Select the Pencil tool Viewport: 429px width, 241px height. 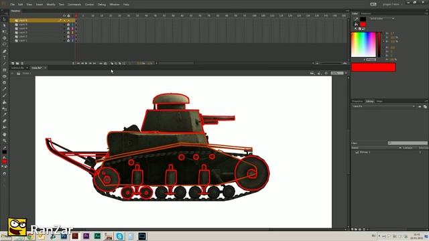4,89
